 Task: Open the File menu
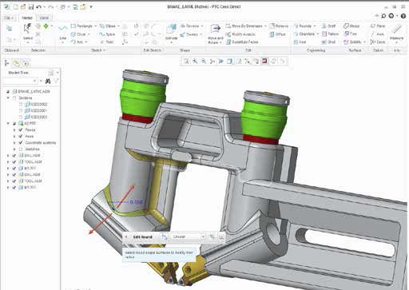click(9, 18)
